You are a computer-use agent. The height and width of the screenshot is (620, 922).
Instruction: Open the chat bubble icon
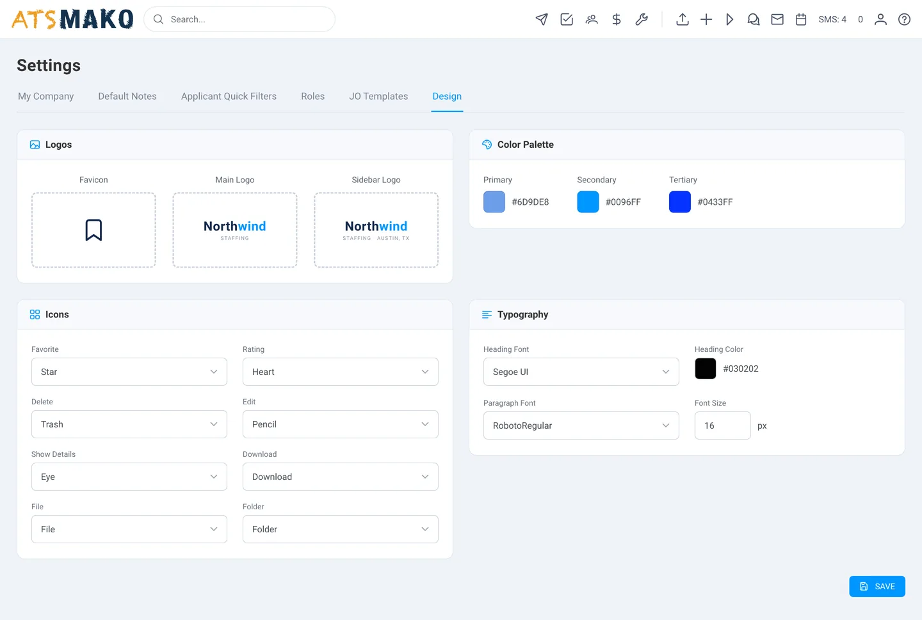click(754, 19)
